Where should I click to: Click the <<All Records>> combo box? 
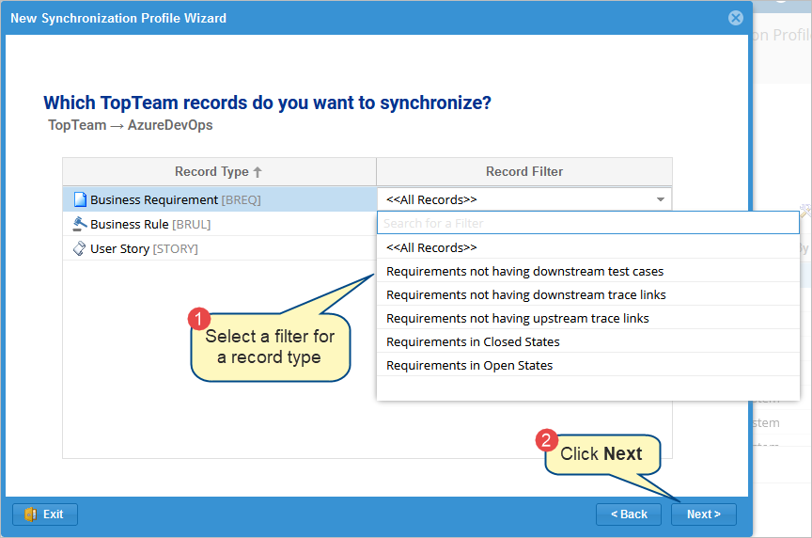[517, 199]
